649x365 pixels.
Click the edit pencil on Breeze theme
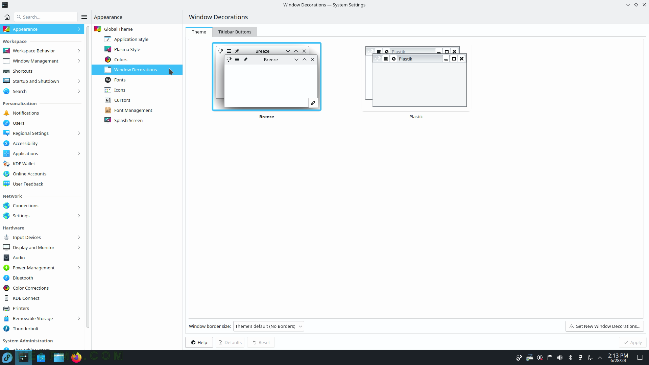click(x=313, y=103)
